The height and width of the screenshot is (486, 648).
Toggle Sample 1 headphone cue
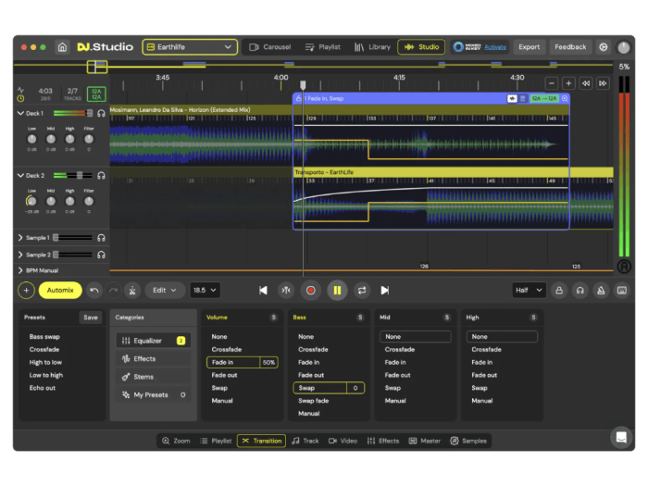tap(101, 238)
